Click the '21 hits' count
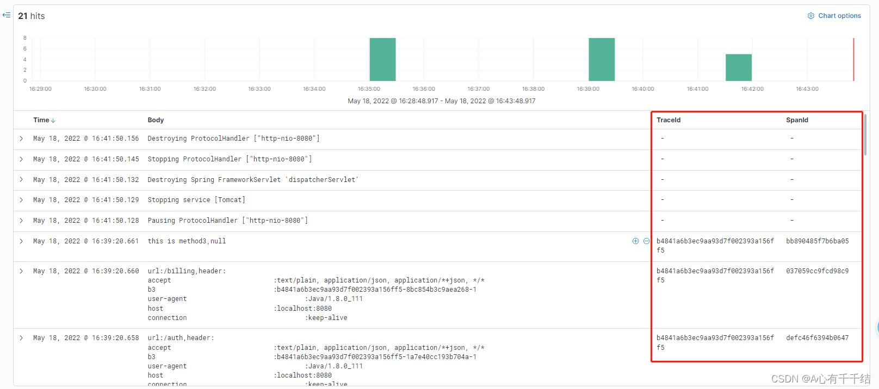The width and height of the screenshot is (879, 389). 32,16
